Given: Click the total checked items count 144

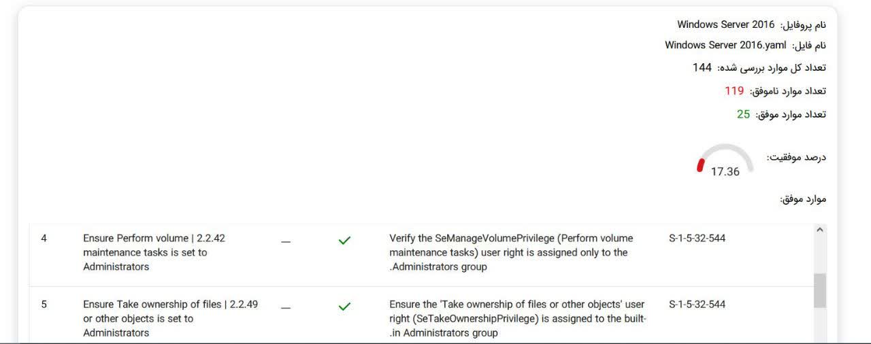Looking at the screenshot, I should click(702, 68).
